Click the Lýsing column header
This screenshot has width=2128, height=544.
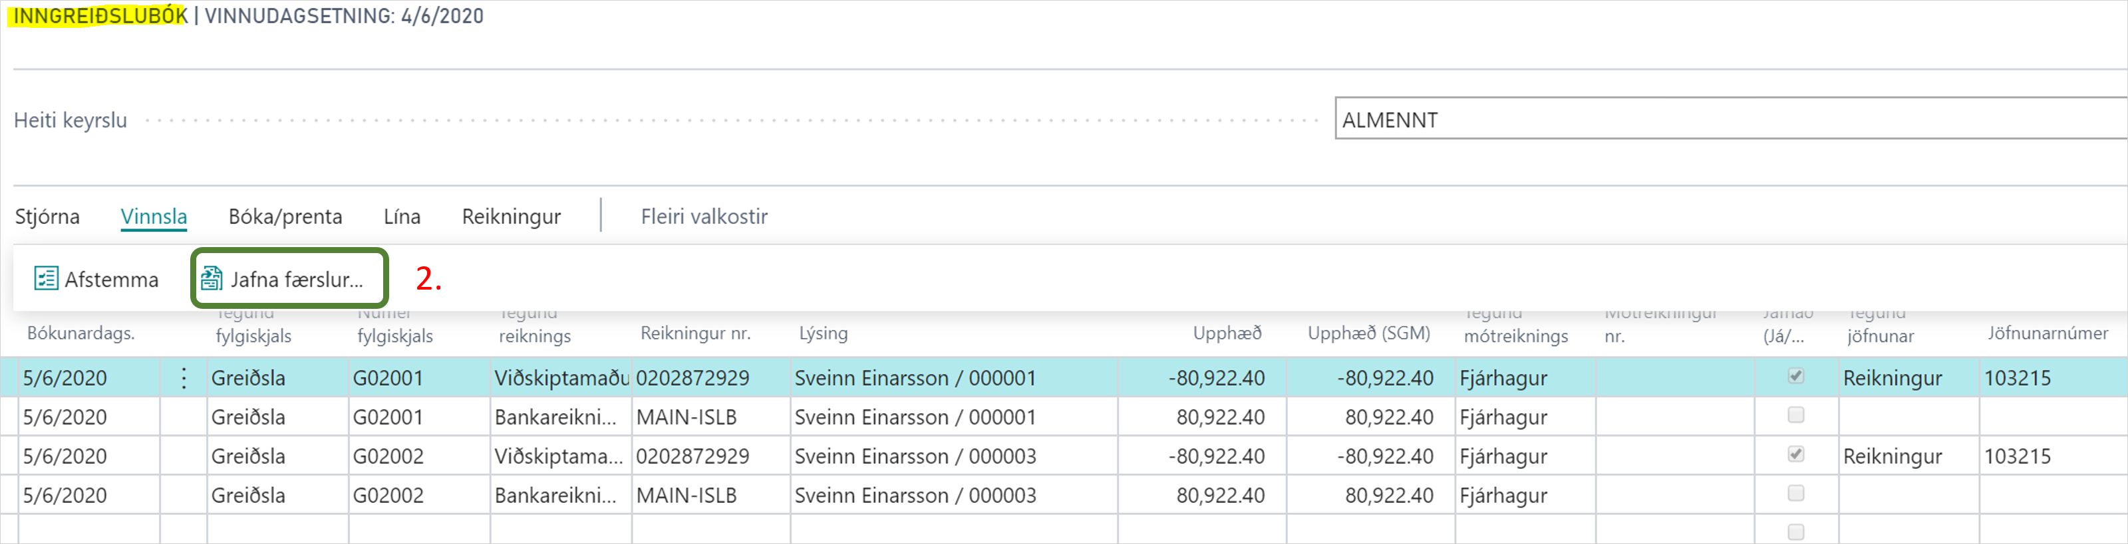(823, 334)
